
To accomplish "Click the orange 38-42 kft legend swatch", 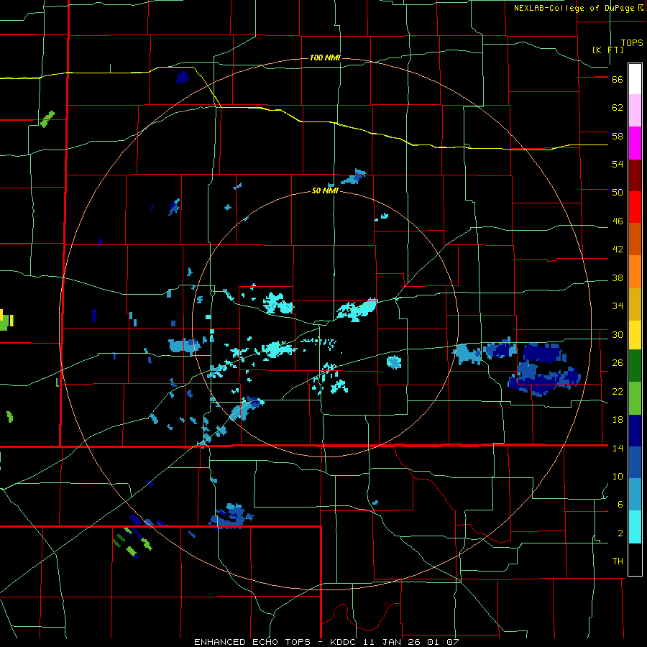I will click(635, 272).
